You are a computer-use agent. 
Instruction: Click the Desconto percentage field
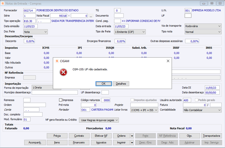coord(29,41)
